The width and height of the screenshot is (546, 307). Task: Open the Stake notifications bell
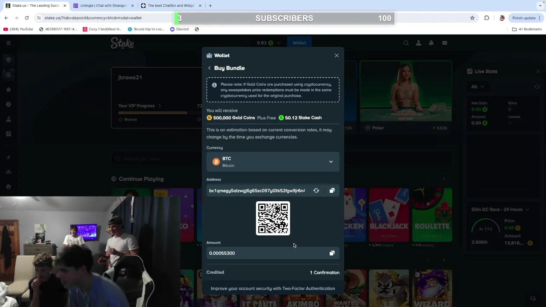tap(431, 43)
